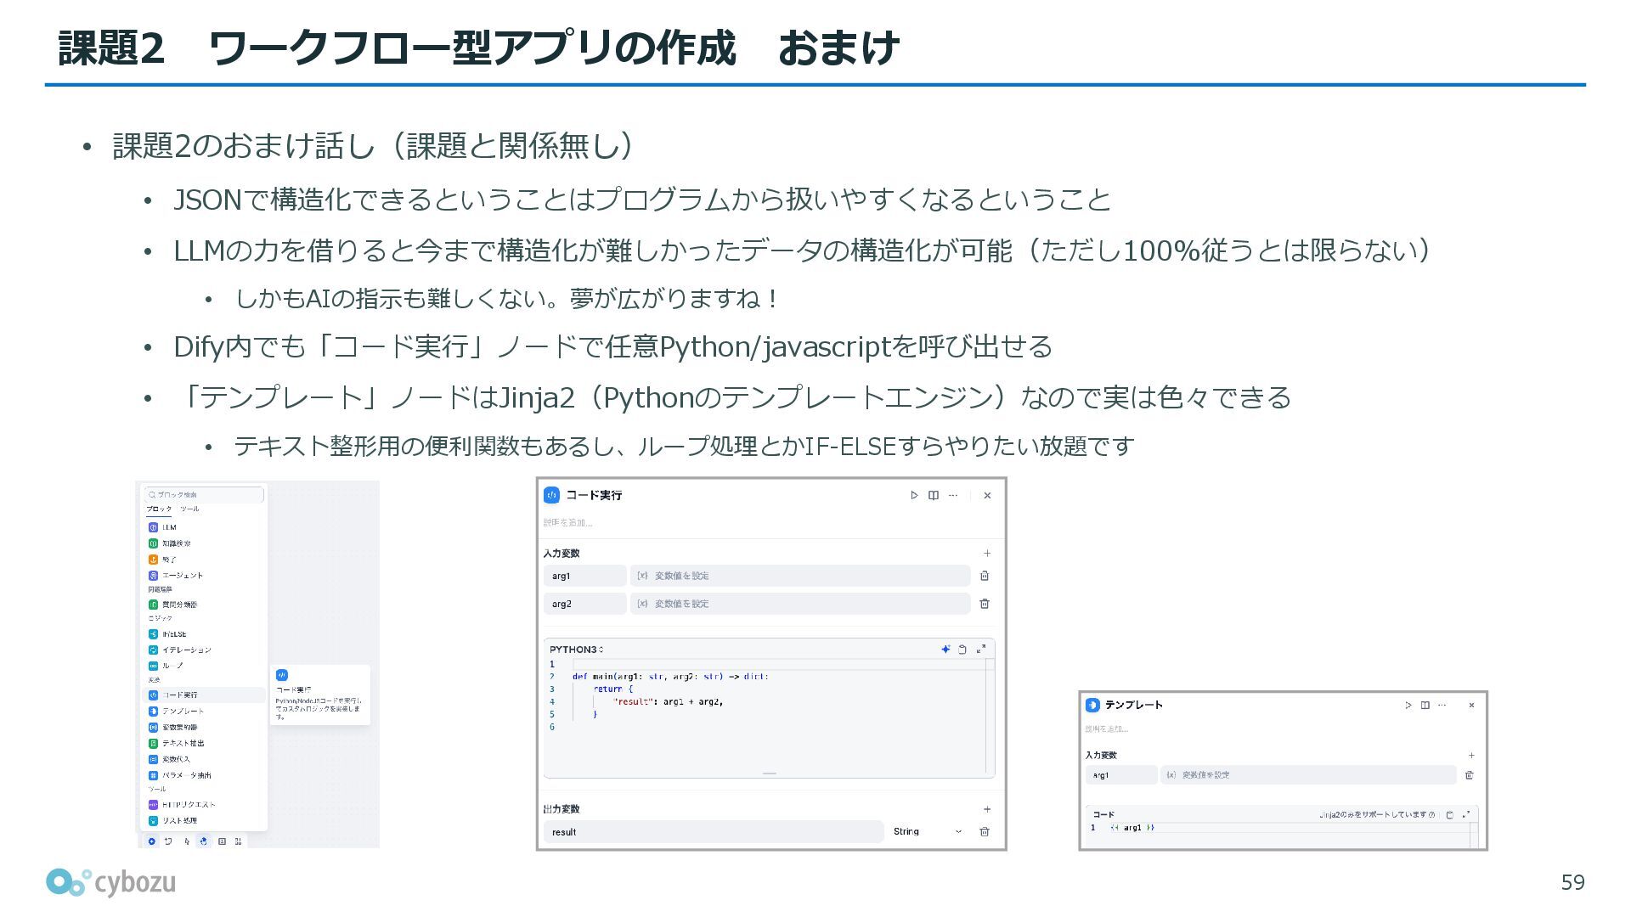Expand the Python code editor to fullscreen
Image resolution: width=1631 pixels, height=917 pixels.
pos(981,650)
